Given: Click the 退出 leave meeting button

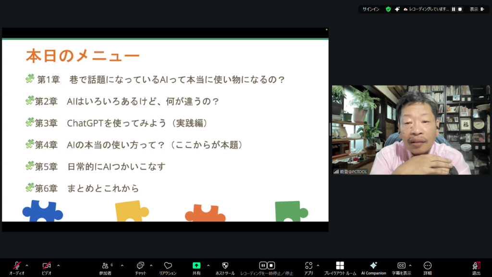Looking at the screenshot, I should point(476,266).
